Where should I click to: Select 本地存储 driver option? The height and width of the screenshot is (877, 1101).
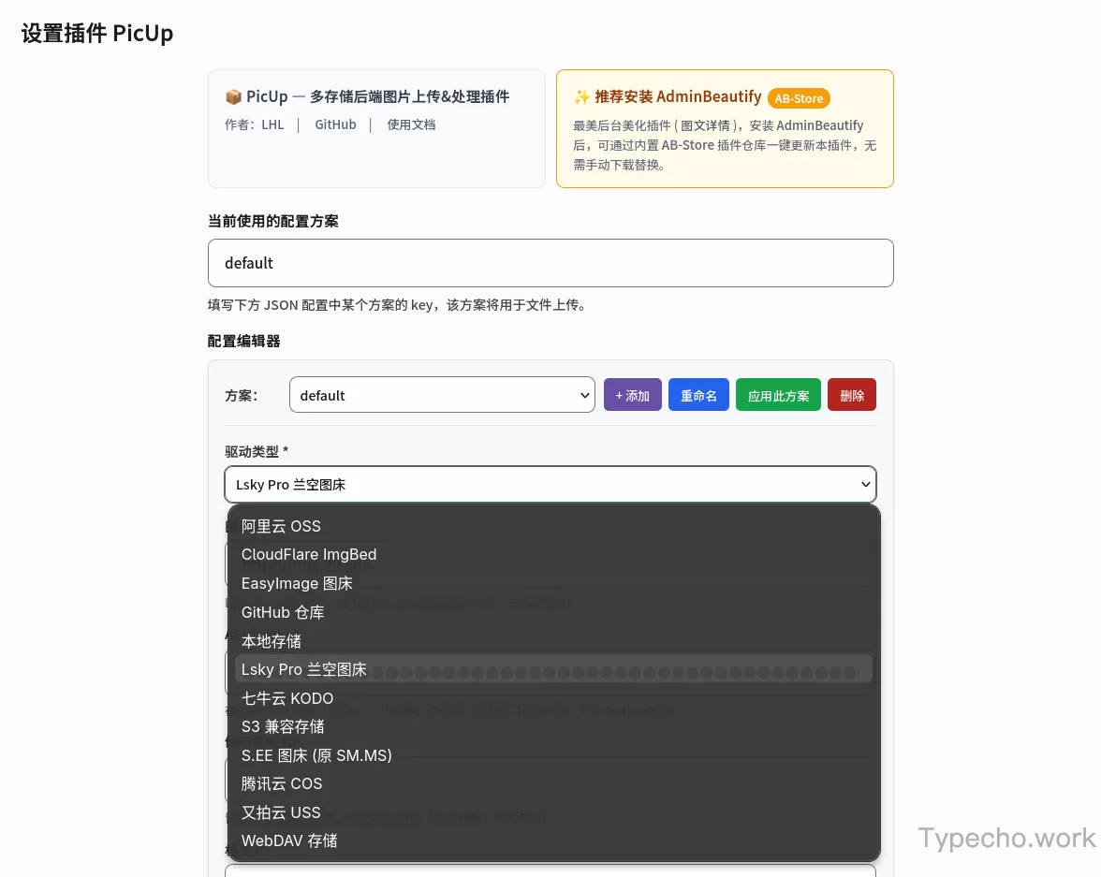tap(272, 641)
